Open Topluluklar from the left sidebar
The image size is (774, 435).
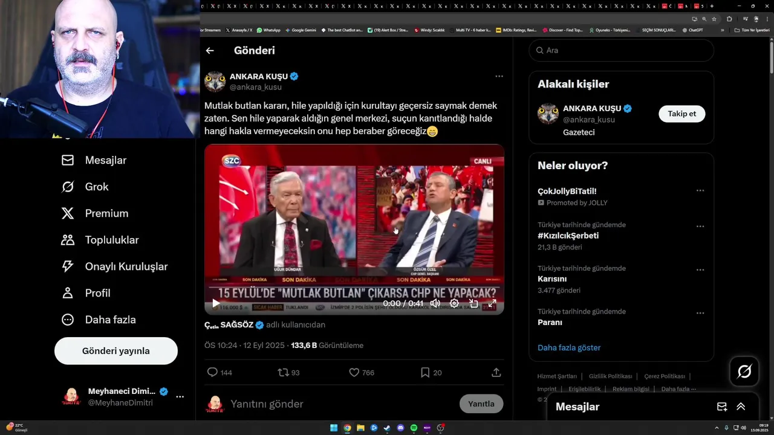100,240
